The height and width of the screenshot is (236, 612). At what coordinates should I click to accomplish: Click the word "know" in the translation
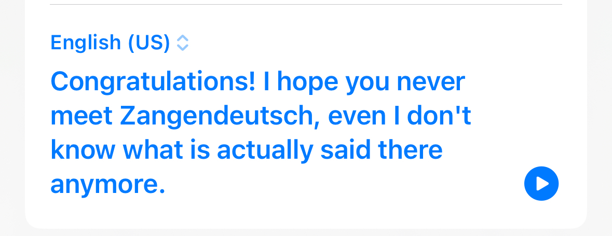83,150
